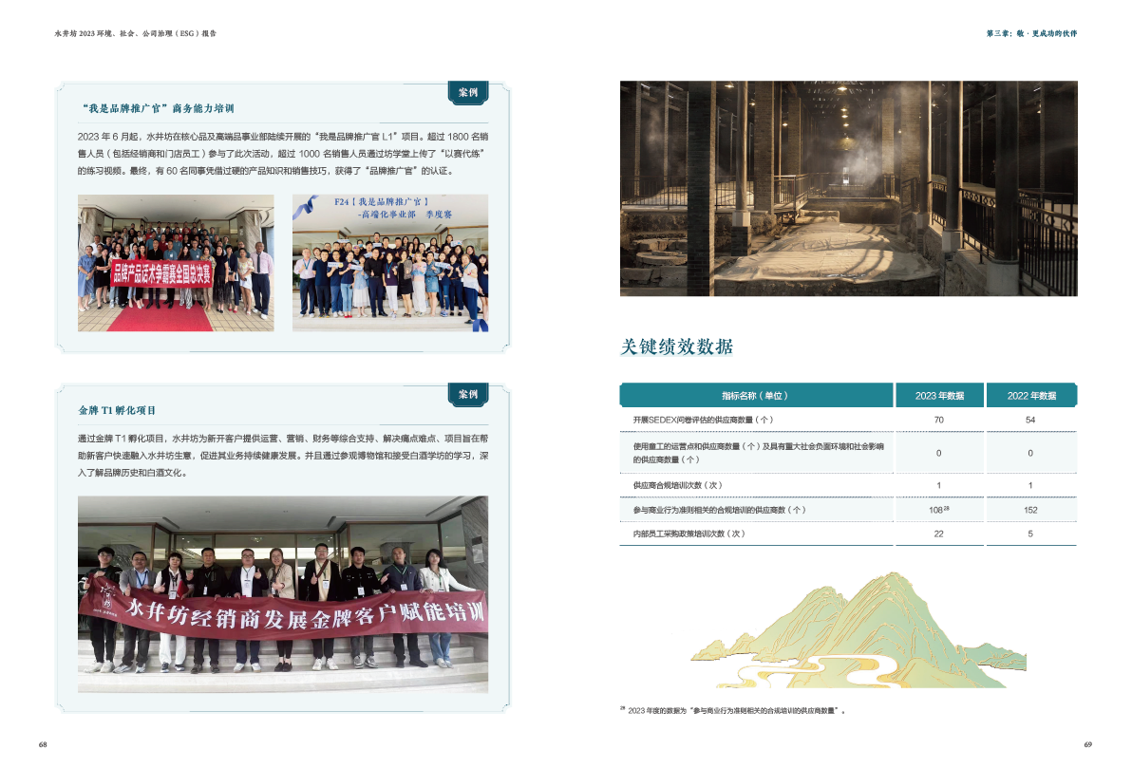Click the 案例 badge on the top case box

pyautogui.click(x=467, y=93)
